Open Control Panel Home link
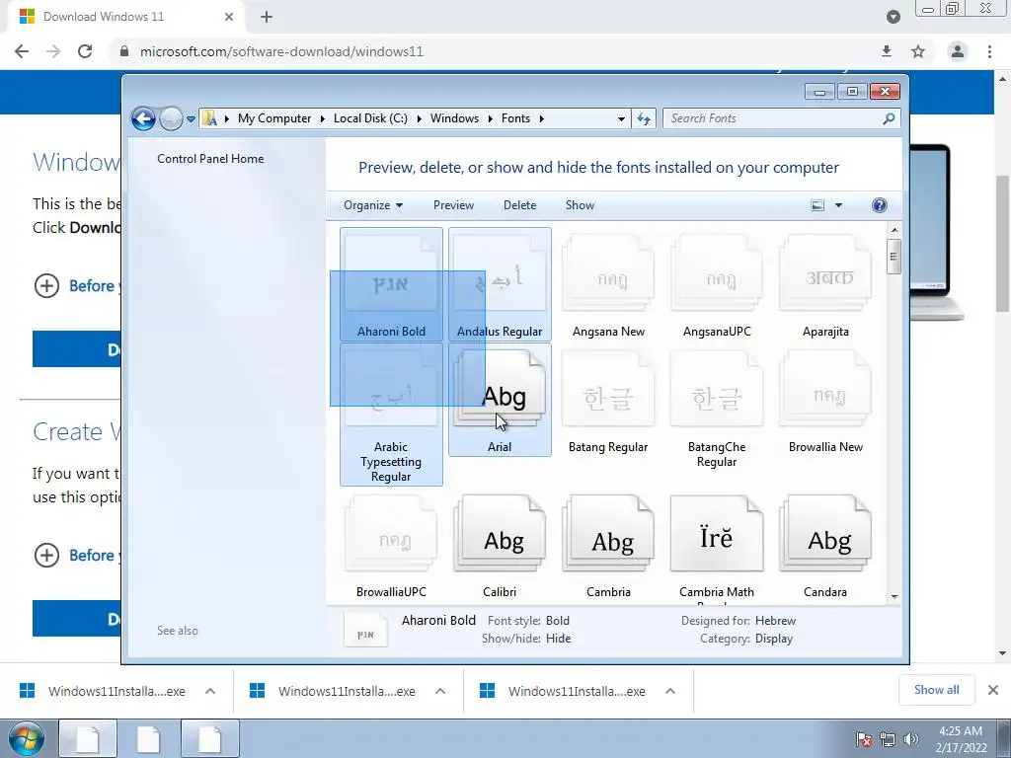The height and width of the screenshot is (758, 1011). [210, 159]
